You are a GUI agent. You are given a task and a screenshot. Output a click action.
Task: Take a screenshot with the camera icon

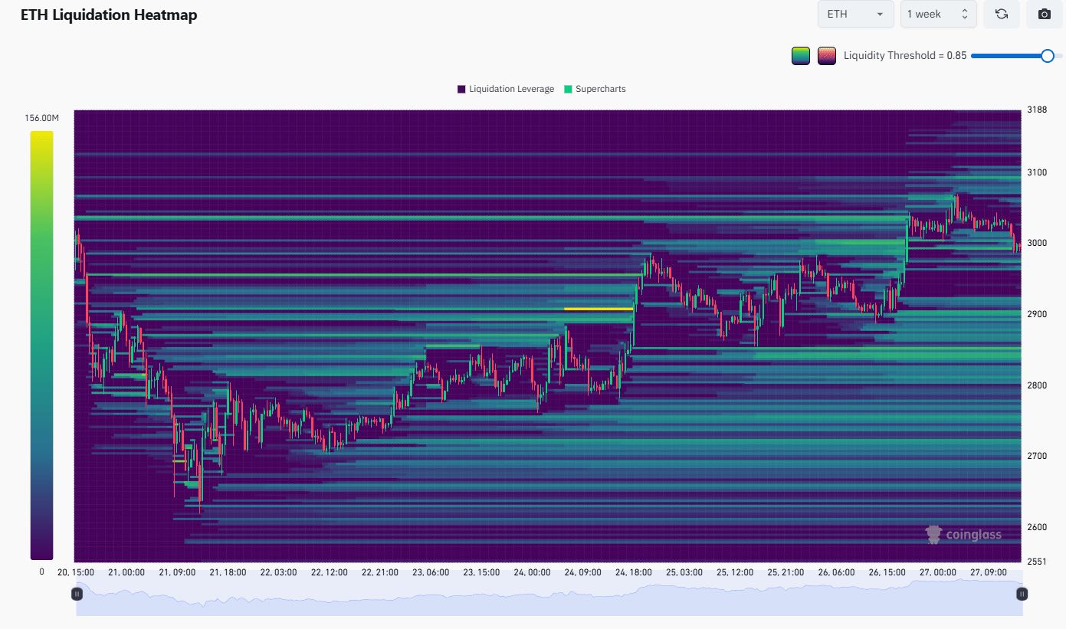pos(1044,14)
